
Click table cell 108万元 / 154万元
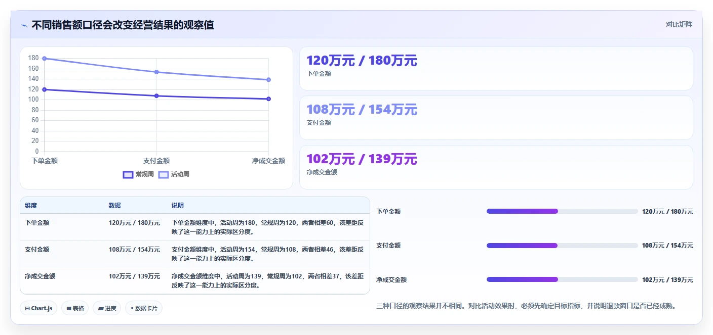pos(134,250)
